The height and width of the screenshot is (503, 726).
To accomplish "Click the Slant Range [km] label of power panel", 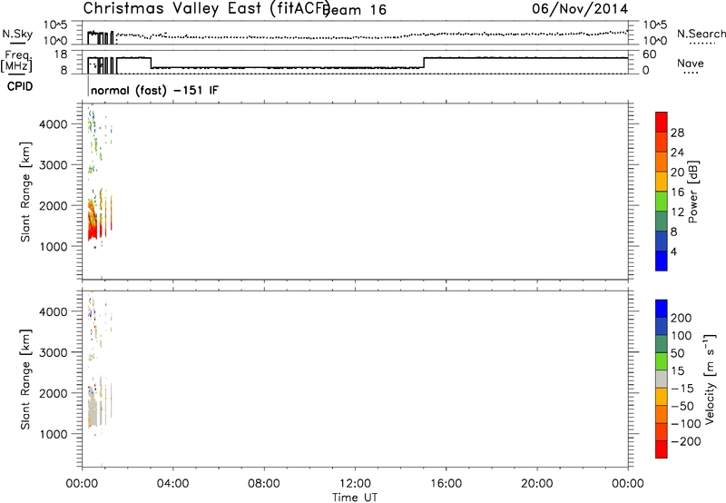I will [25, 192].
